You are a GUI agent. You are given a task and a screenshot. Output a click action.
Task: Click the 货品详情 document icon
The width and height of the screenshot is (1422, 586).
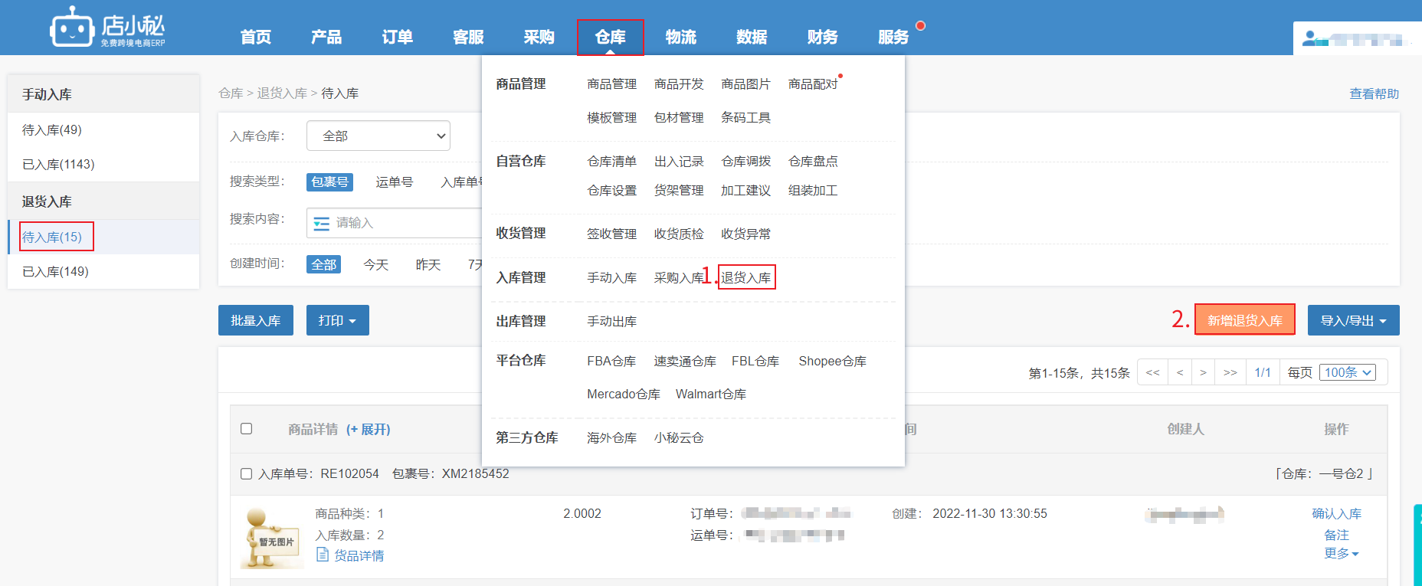[323, 555]
